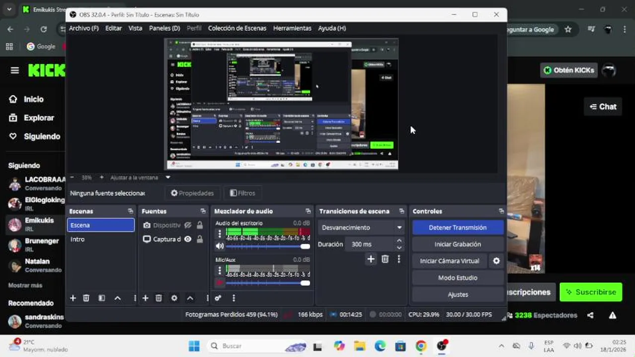Undock the Controles panel
This screenshot has height=357, width=635.
click(x=501, y=211)
